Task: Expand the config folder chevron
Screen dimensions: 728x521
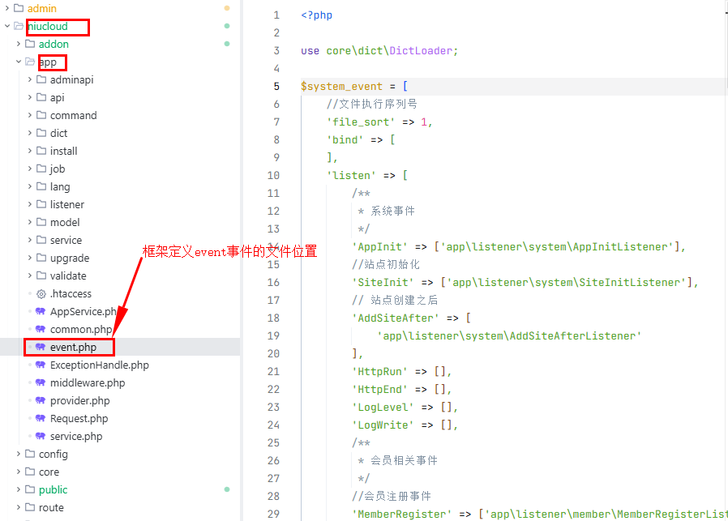Action: pyautogui.click(x=19, y=454)
